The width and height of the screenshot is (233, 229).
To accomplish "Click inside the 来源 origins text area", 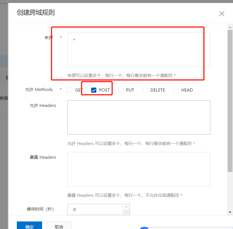I will pyautogui.click(x=138, y=49).
